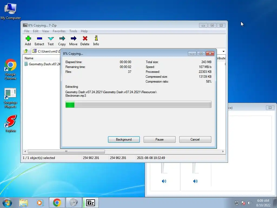This screenshot has height=208, width=277.
Task: Click the Speed value 107 MB/s
Action: (x=205, y=67)
